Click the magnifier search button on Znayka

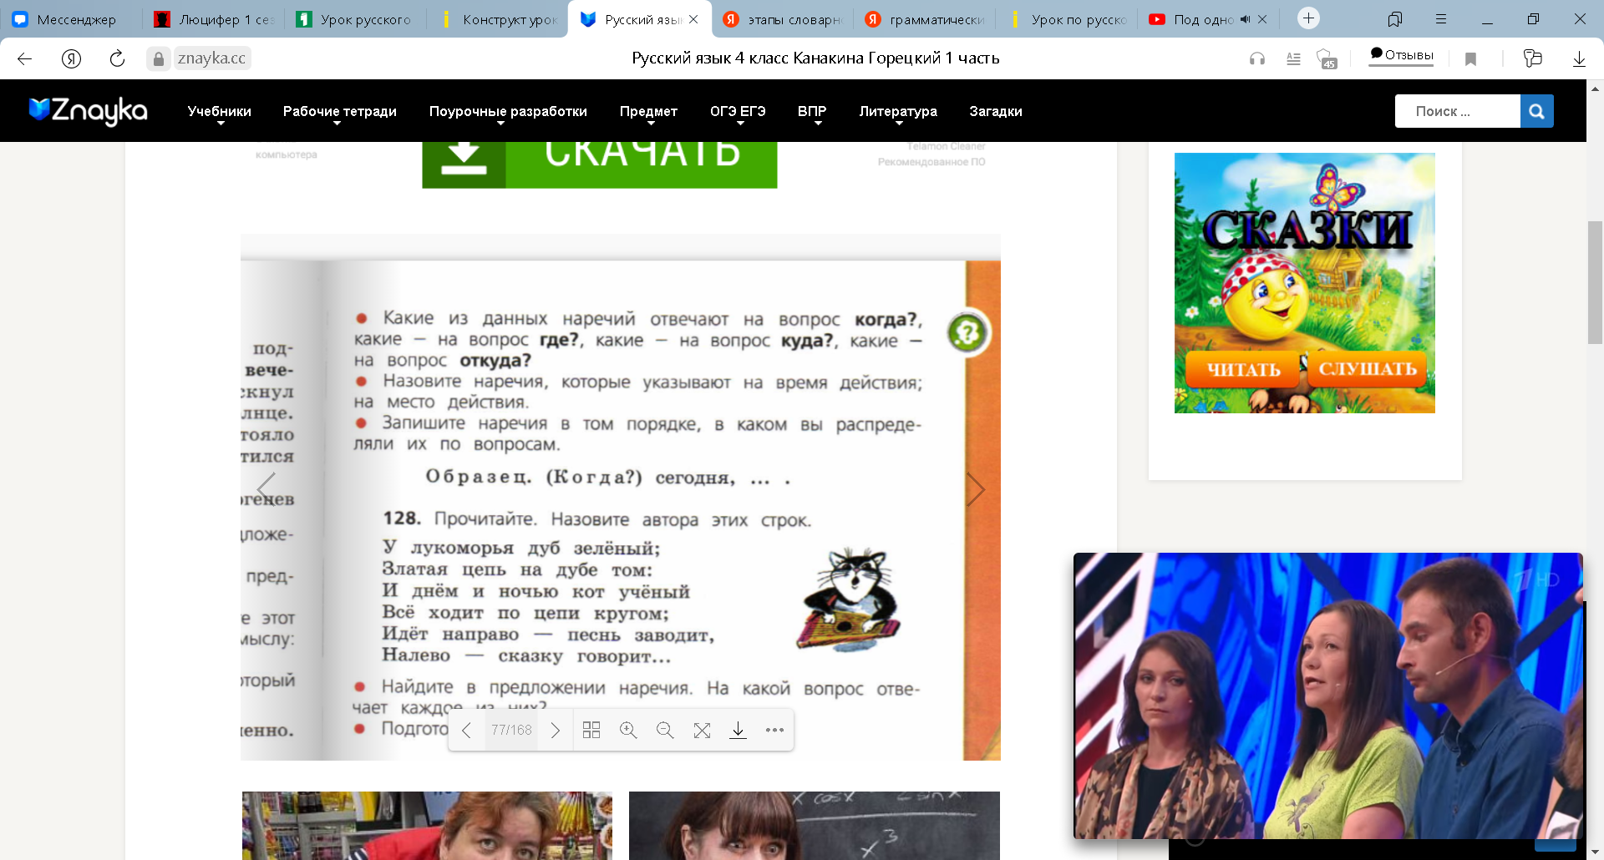coord(1536,111)
